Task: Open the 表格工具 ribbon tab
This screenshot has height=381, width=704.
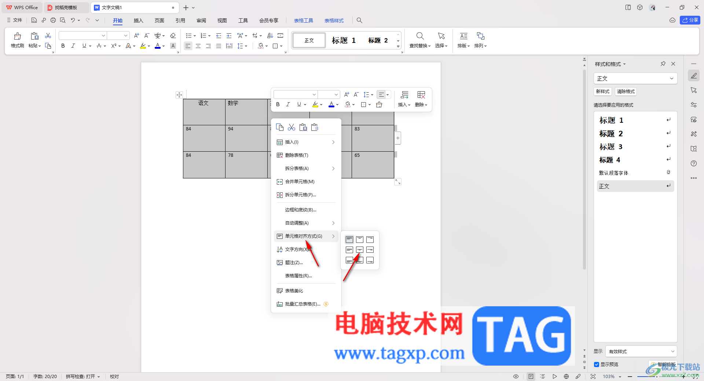Action: (x=304, y=21)
